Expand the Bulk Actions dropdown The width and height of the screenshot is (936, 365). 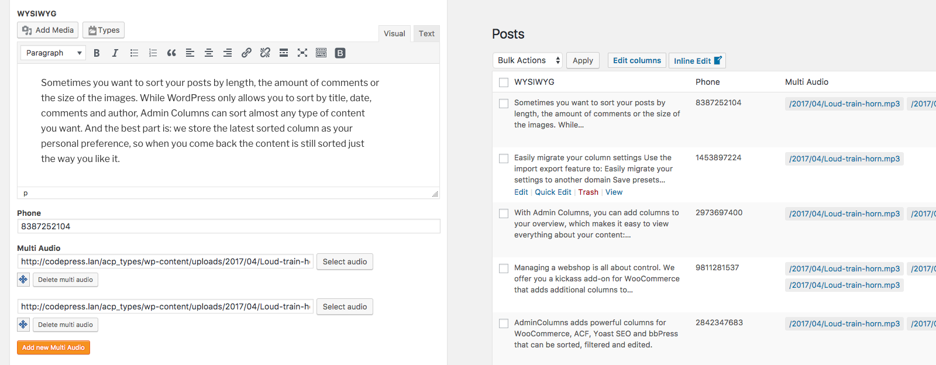tap(528, 60)
